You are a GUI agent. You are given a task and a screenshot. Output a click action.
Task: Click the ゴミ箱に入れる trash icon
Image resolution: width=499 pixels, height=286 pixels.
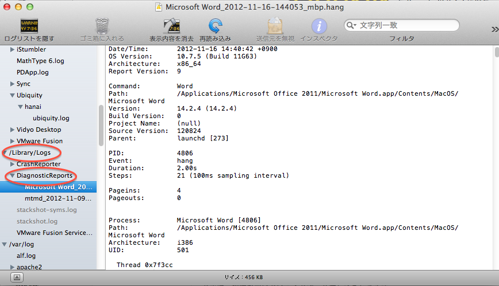point(102,26)
